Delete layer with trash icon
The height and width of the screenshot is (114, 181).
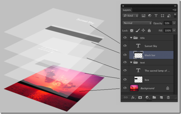(168, 98)
